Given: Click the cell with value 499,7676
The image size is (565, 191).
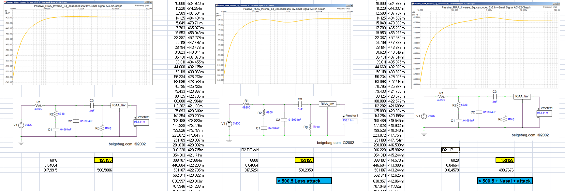Looking at the screenshot, I should pos(506,170).
